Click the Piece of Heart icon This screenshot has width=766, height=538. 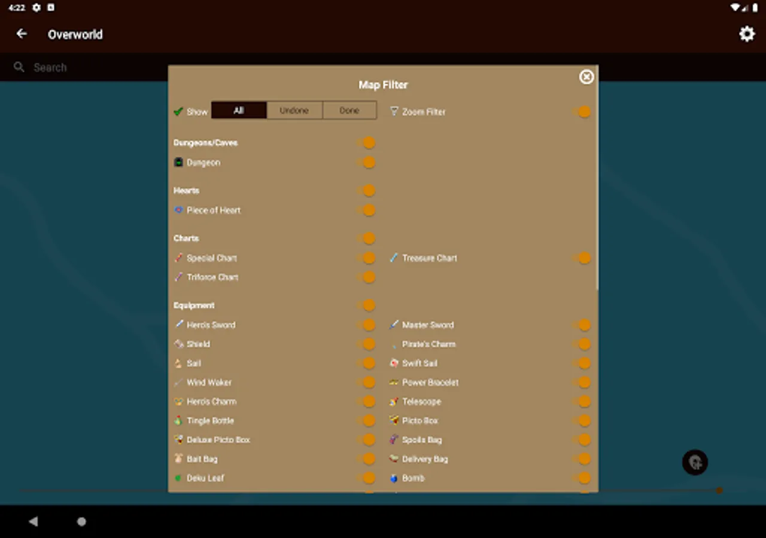click(178, 210)
